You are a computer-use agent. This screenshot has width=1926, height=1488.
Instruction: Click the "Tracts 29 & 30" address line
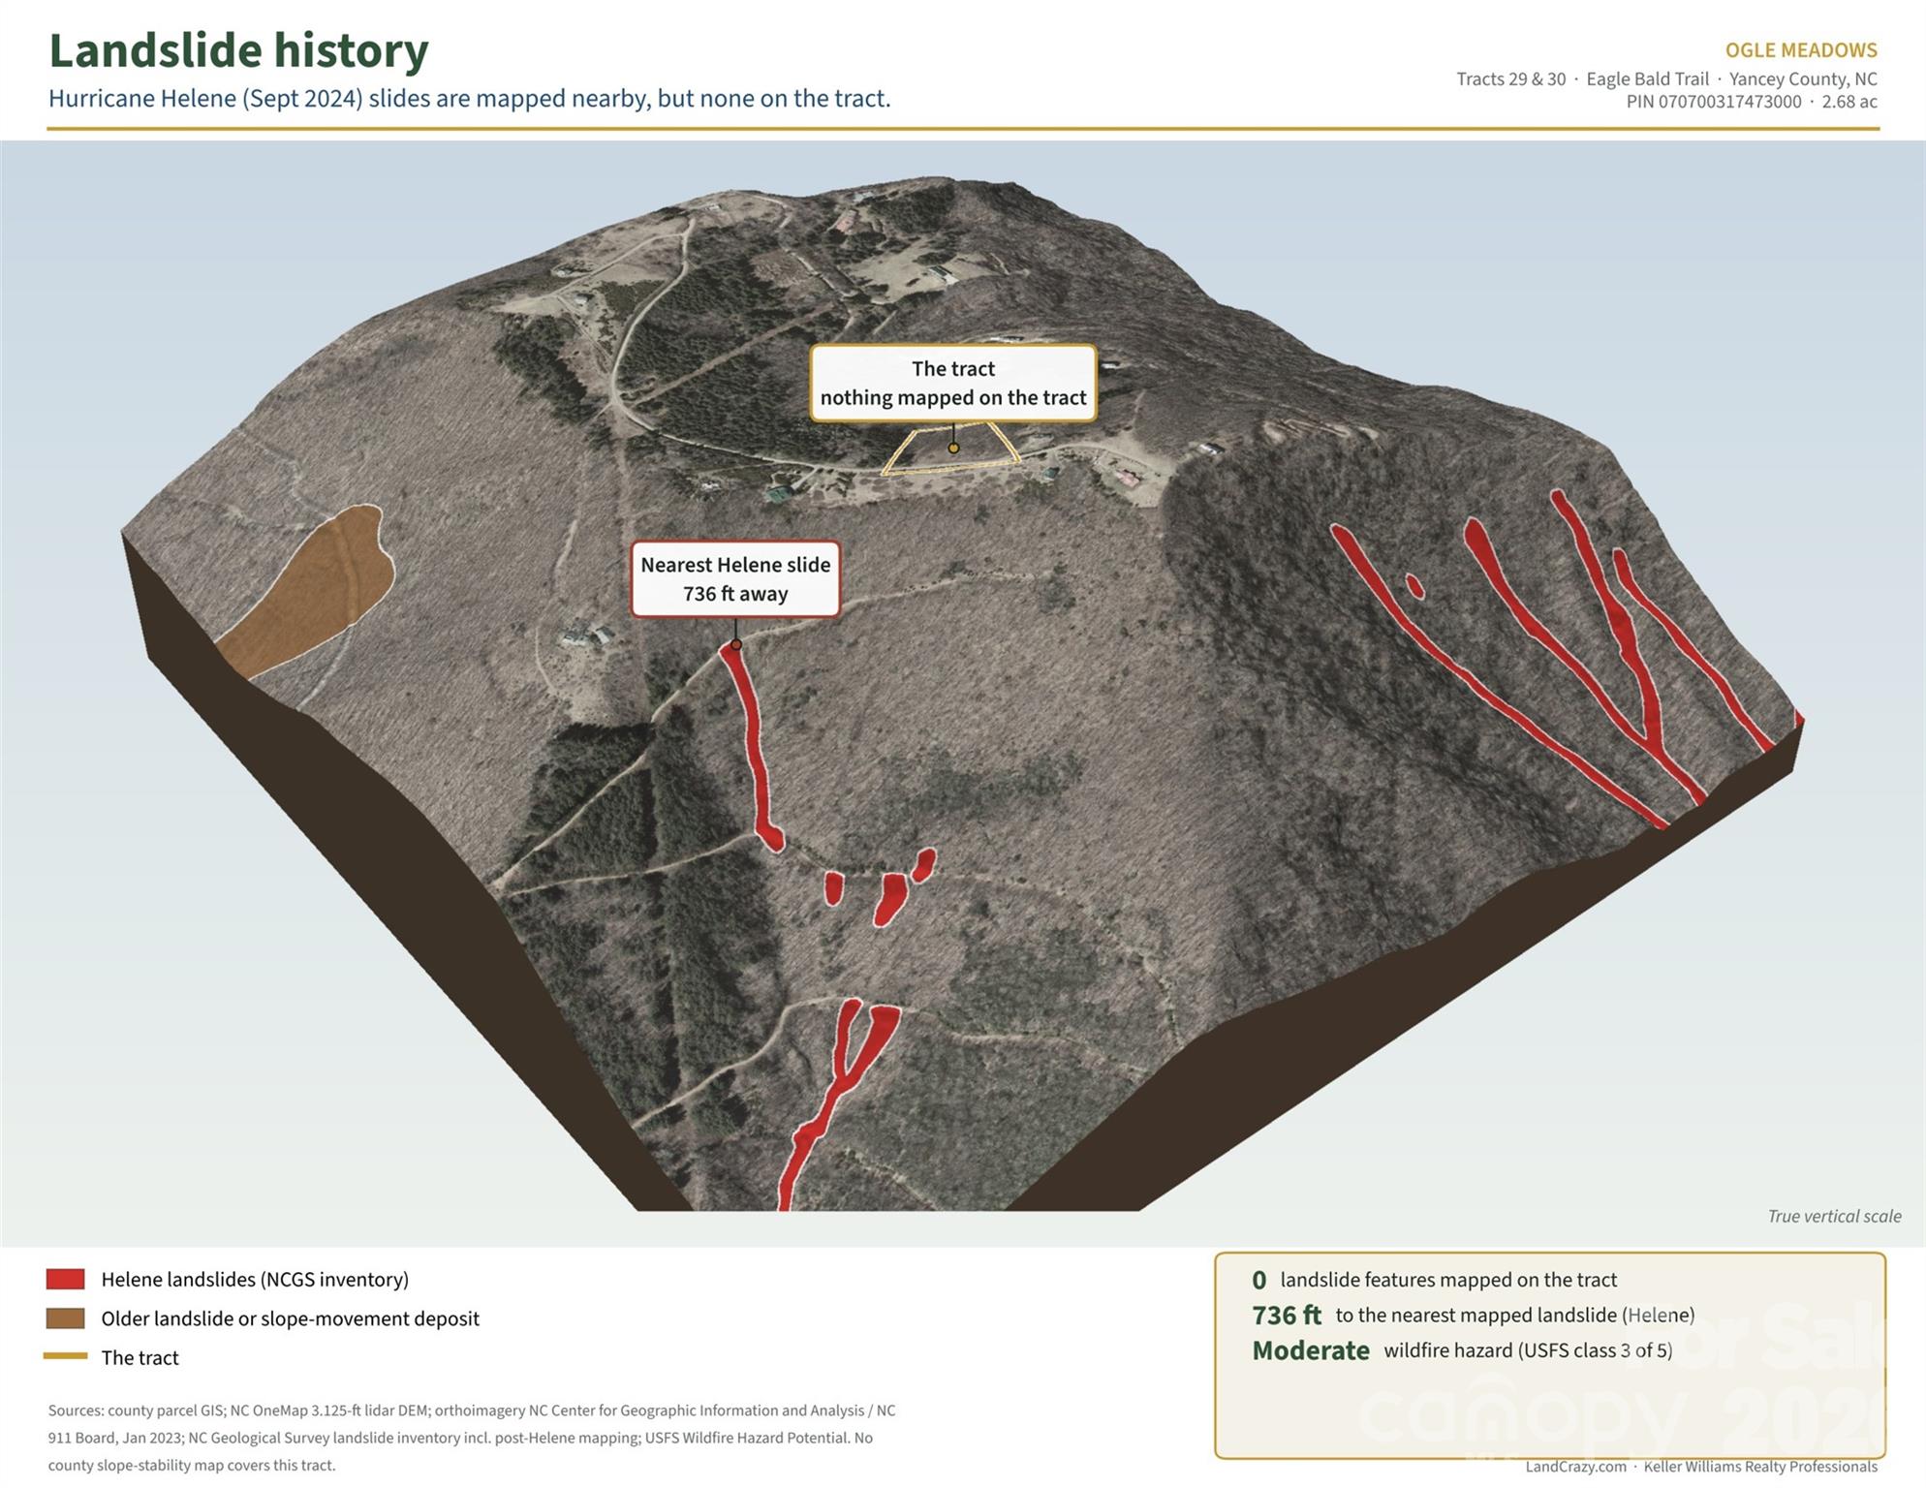click(1666, 78)
